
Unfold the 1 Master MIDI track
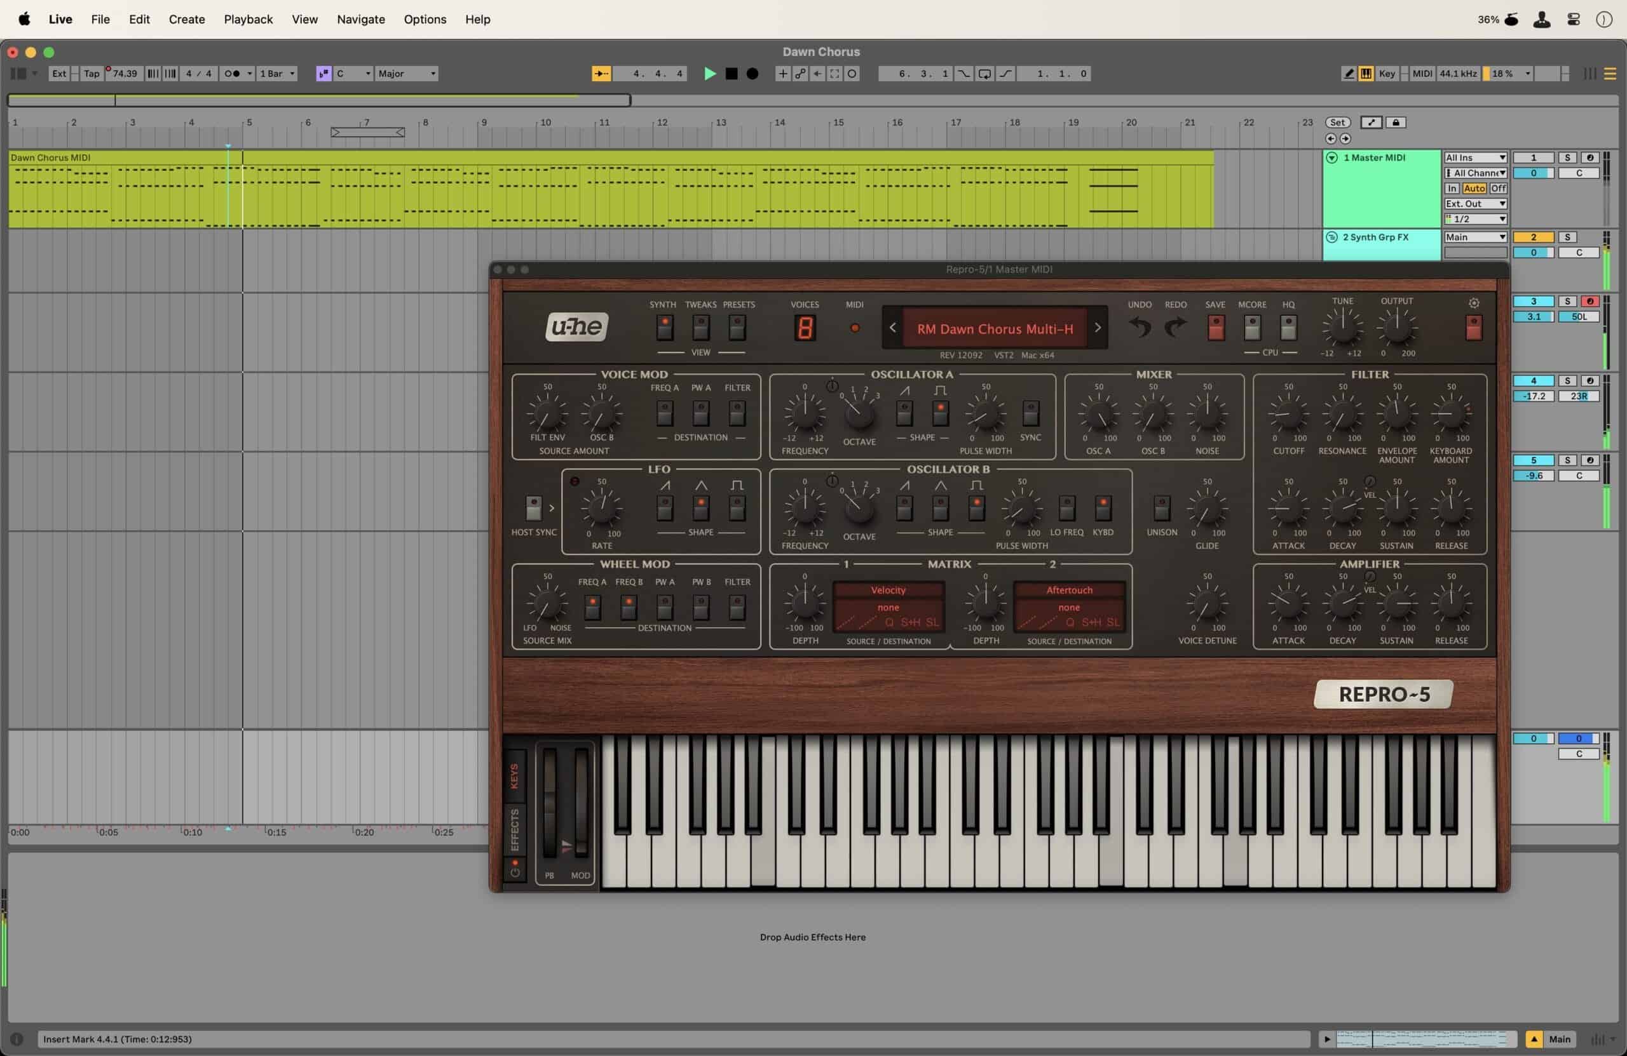(1331, 157)
